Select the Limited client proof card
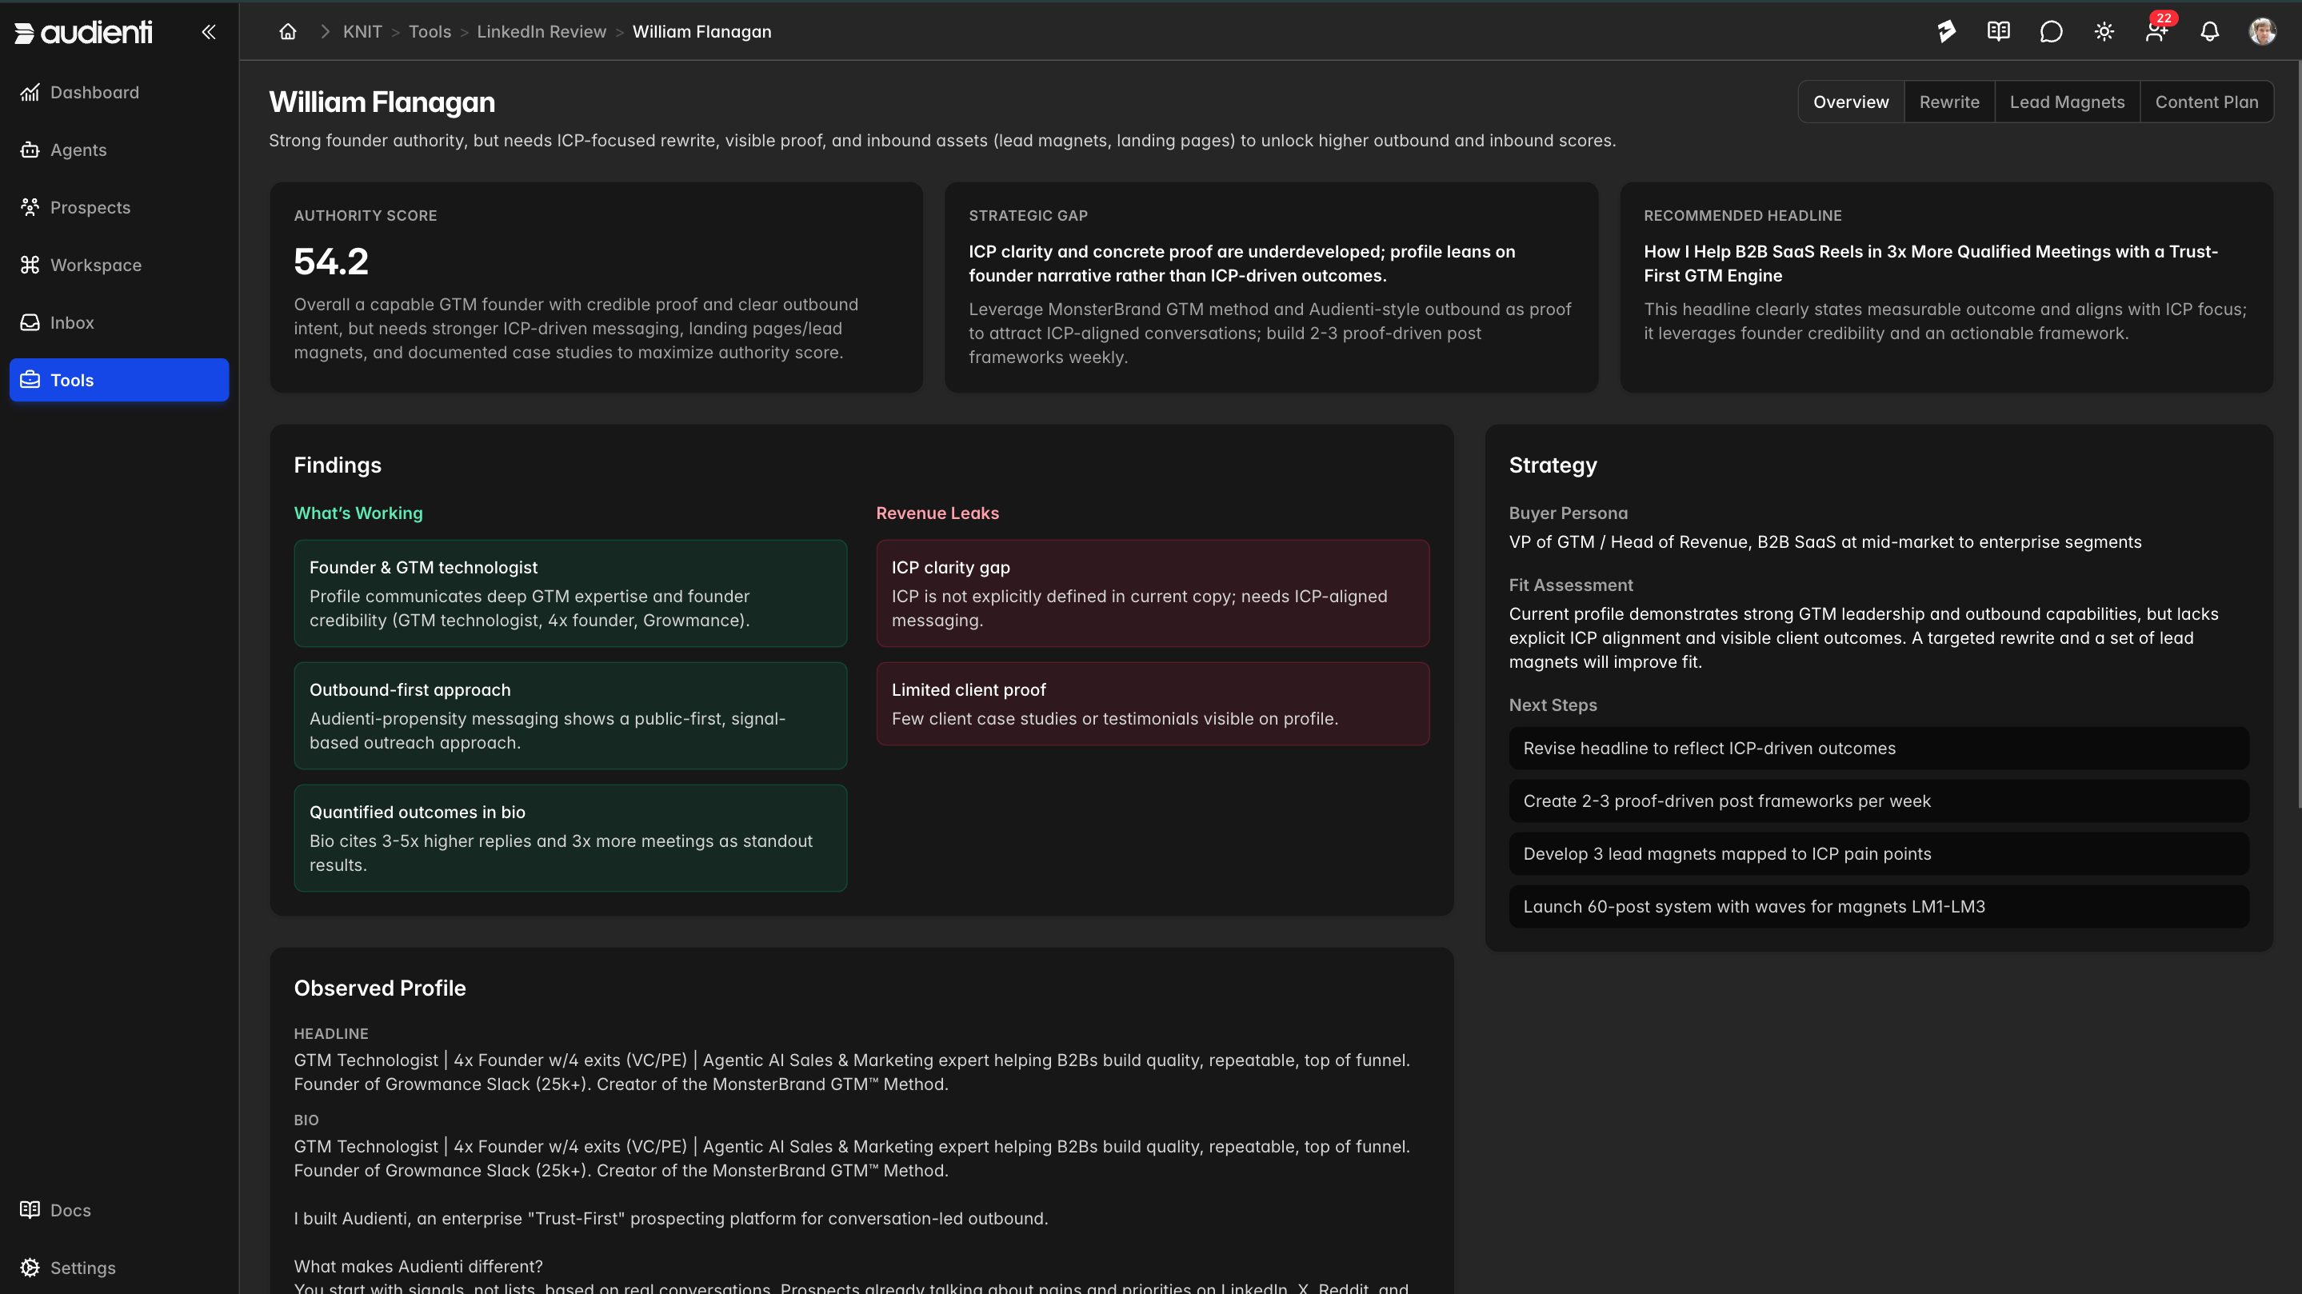Image resolution: width=2302 pixels, height=1294 pixels. click(x=1152, y=705)
